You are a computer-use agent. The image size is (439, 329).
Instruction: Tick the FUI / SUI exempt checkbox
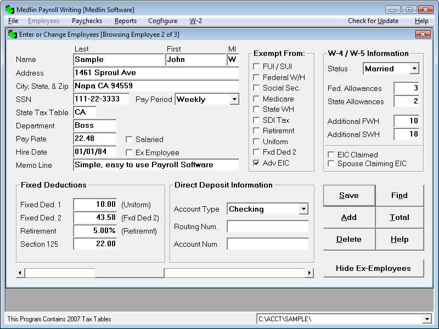click(256, 66)
